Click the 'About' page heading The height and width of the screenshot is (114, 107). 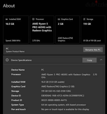tap(9, 6)
